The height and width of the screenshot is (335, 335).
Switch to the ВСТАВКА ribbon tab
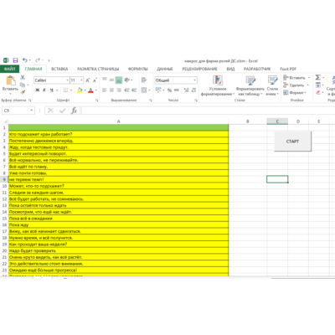59,69
